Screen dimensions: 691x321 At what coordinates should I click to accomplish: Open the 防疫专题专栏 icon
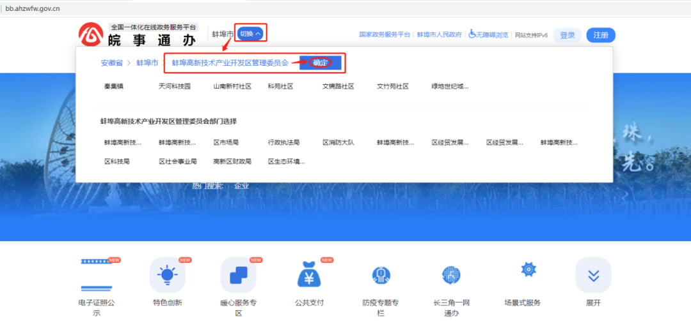click(380, 275)
